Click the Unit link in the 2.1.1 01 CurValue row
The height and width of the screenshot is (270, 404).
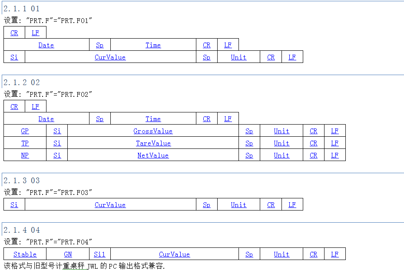click(238, 57)
